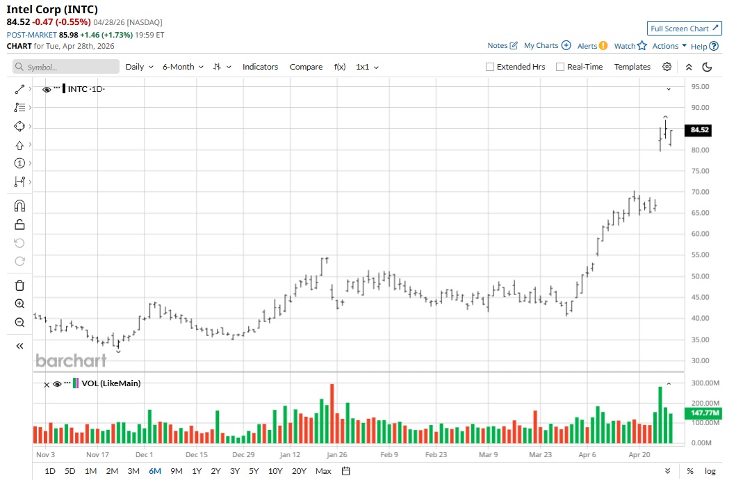Click the Full Screen Chart button
The width and height of the screenshot is (736, 485).
[x=684, y=29]
